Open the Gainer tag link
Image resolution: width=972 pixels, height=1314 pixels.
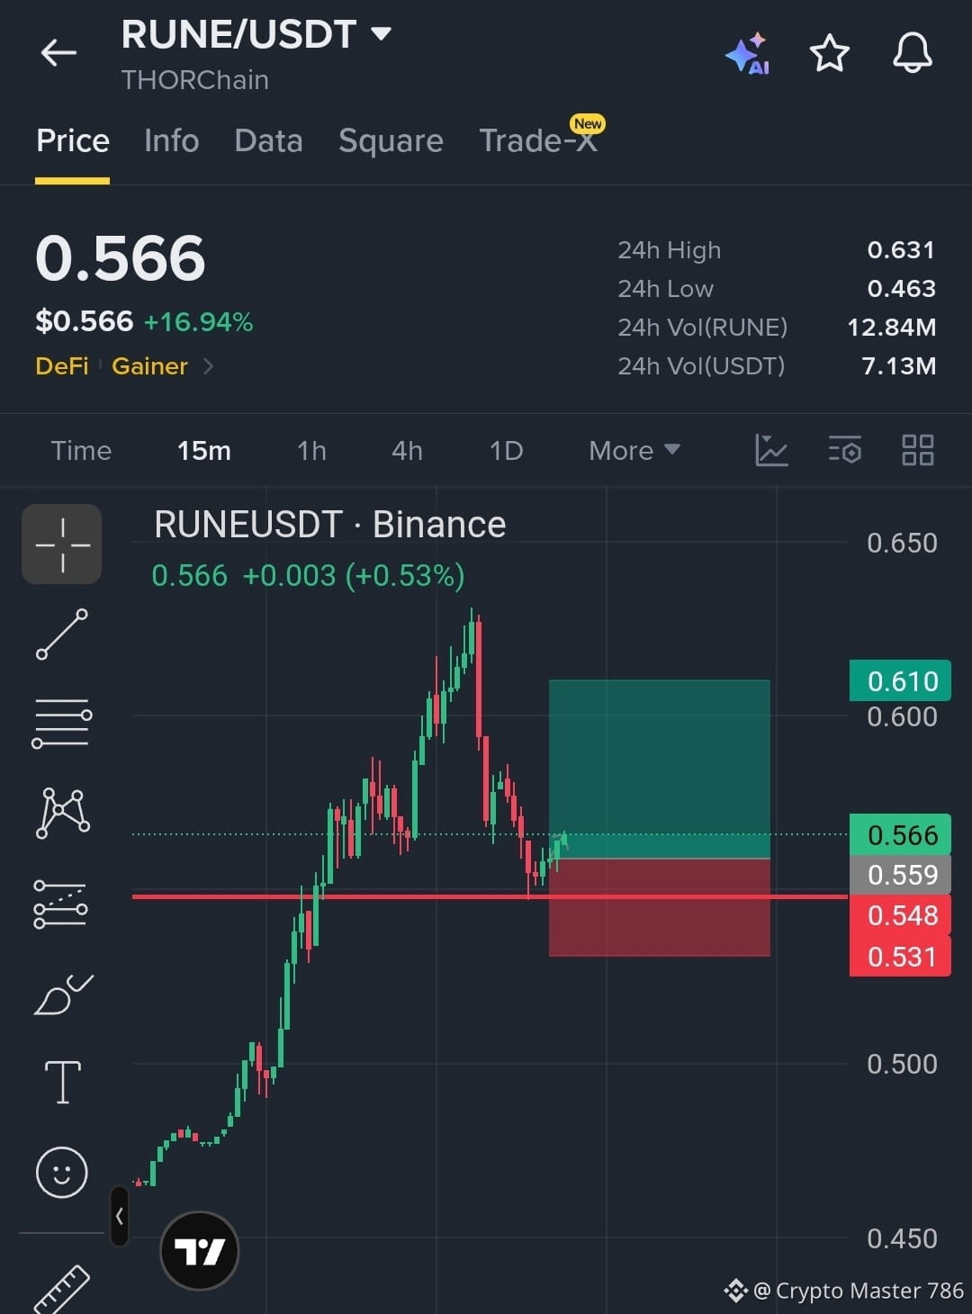tap(149, 366)
